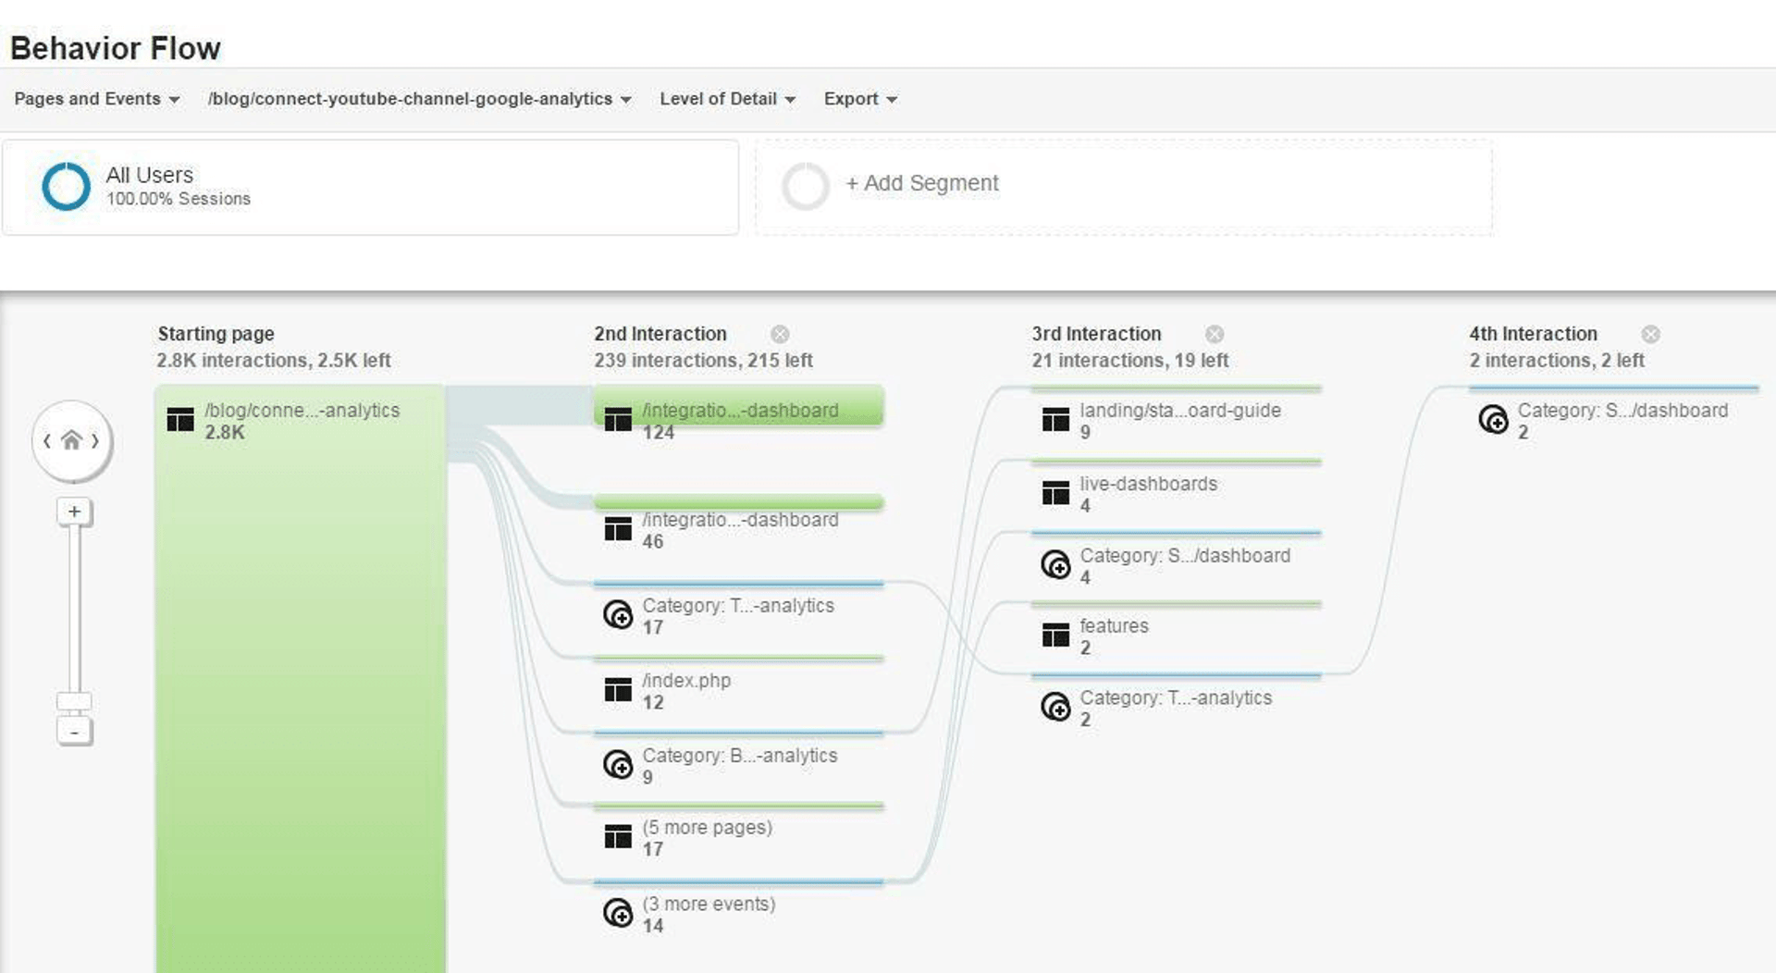Image resolution: width=1776 pixels, height=973 pixels.
Task: Open the starting page dimension dropdown
Action: (418, 99)
